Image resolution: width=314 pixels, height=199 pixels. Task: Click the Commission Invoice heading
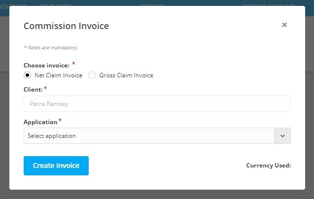pos(66,26)
